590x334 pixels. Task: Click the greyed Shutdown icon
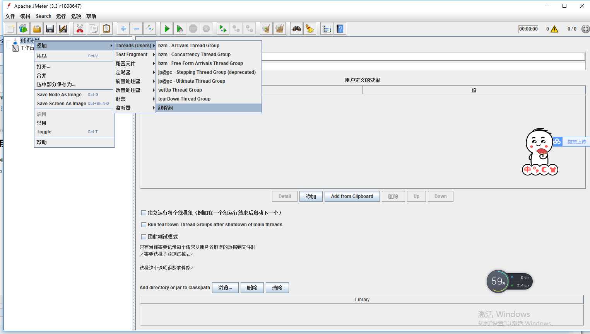tap(206, 29)
